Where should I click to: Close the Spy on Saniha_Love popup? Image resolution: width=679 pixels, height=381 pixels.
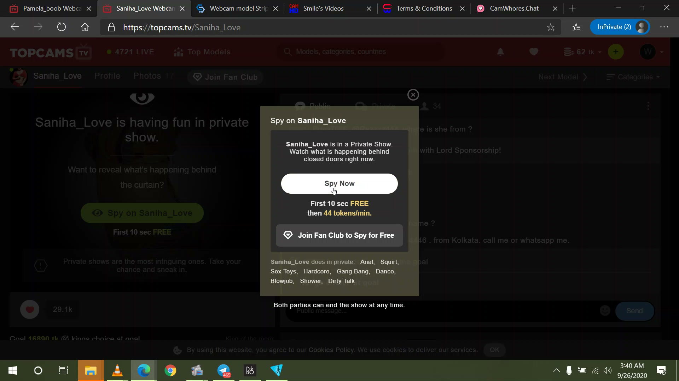click(x=413, y=95)
